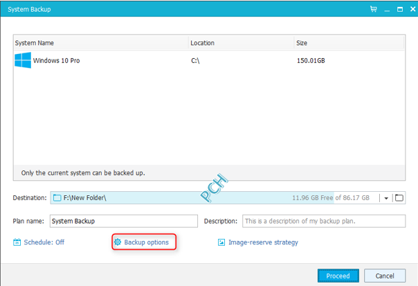Click the F:\New Folder\ destination path
Image resolution: width=418 pixels, height=286 pixels.
click(x=84, y=197)
